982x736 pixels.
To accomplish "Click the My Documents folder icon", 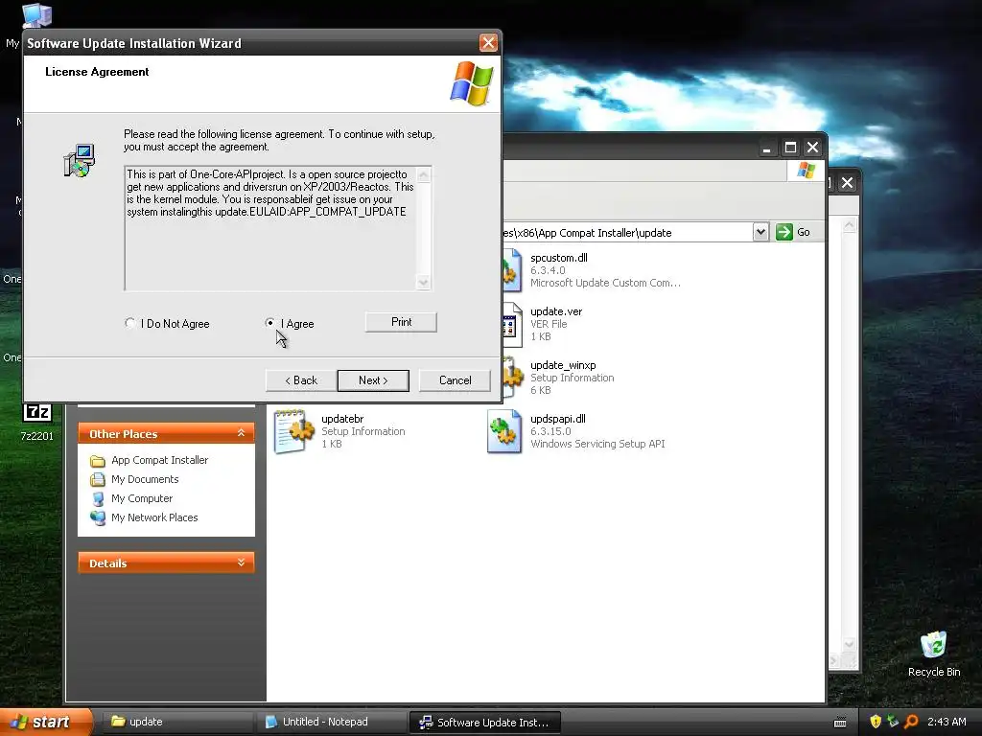I will click(98, 479).
